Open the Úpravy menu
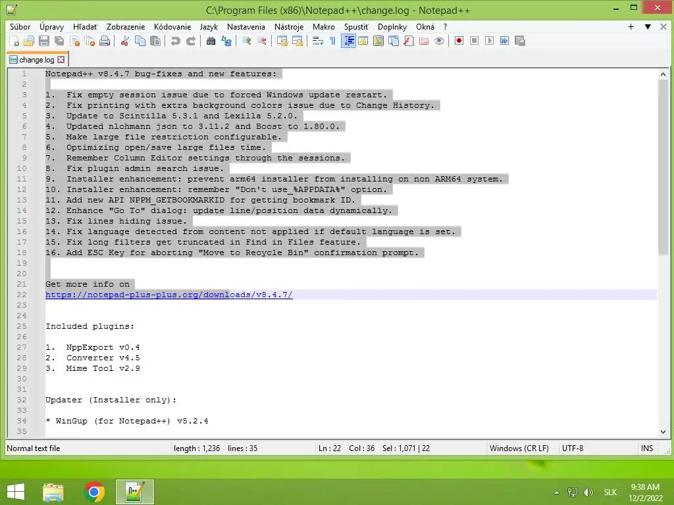 (x=51, y=26)
